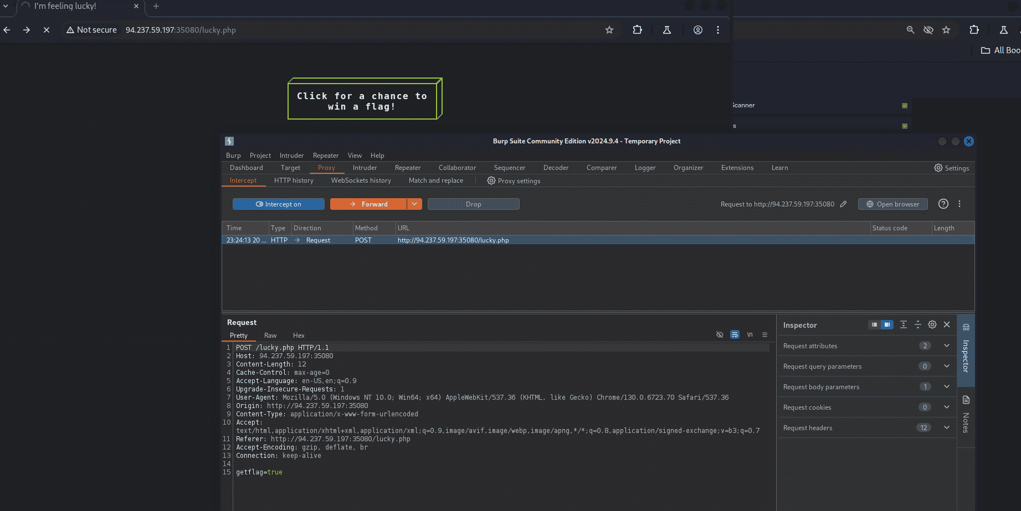Toggle the crossed-eye icon in the Request editor
Image resolution: width=1021 pixels, height=511 pixels.
[720, 334]
